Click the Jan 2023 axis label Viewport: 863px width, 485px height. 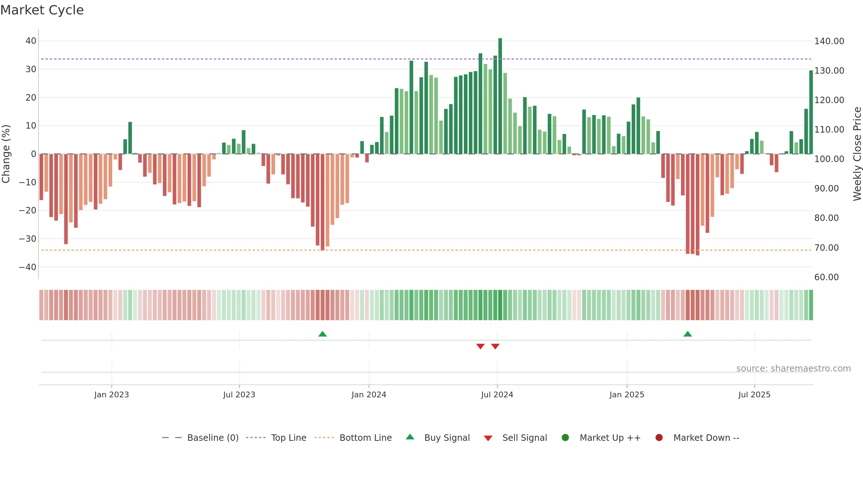click(x=111, y=394)
